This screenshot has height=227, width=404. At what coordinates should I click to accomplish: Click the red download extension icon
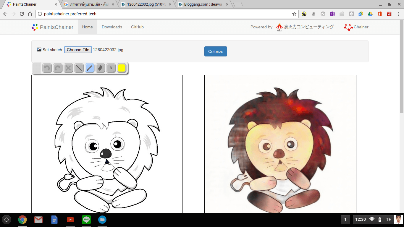389,14
